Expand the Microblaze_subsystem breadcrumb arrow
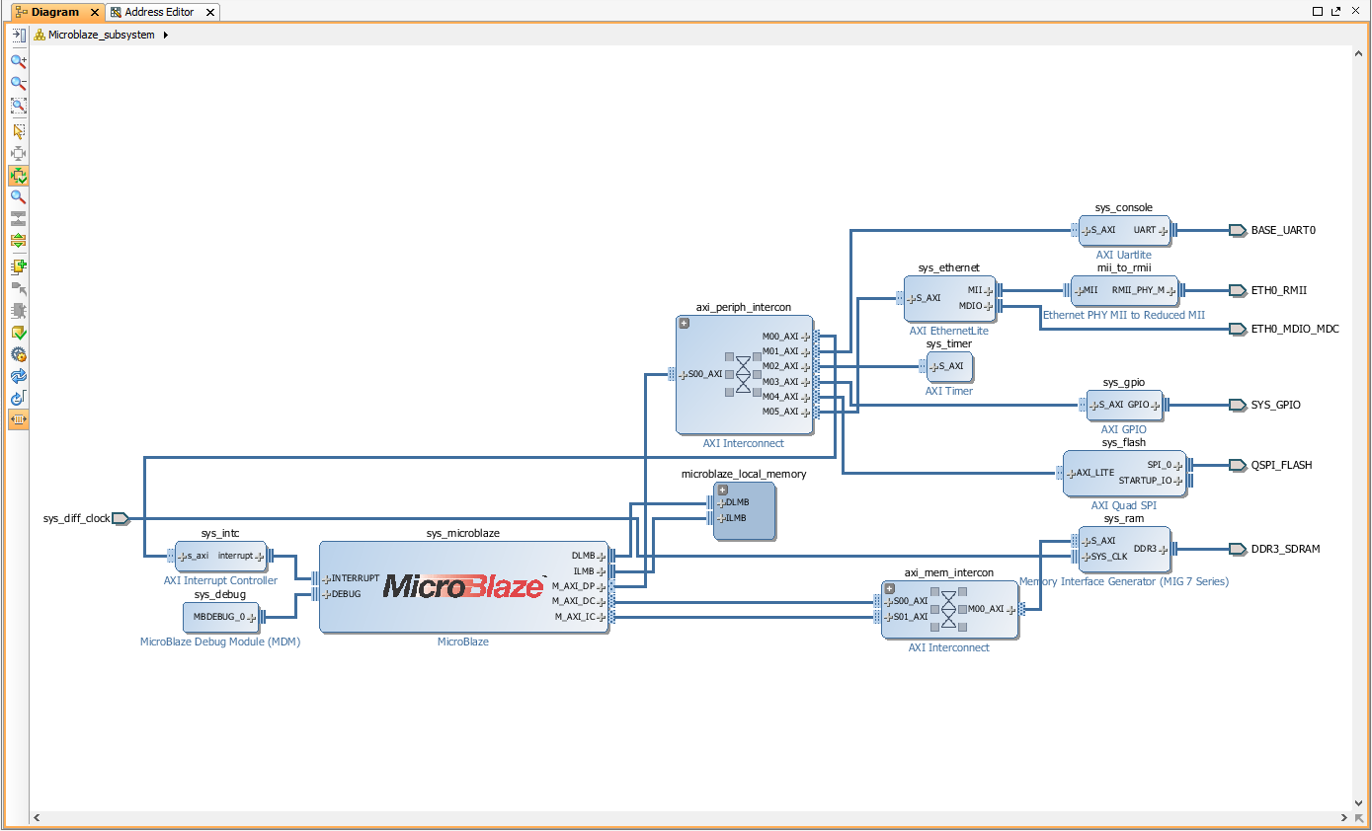 tap(166, 35)
